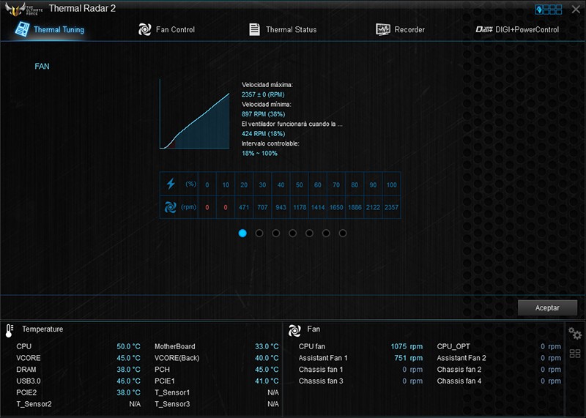Click the 471 rpm table cell

coord(244,207)
